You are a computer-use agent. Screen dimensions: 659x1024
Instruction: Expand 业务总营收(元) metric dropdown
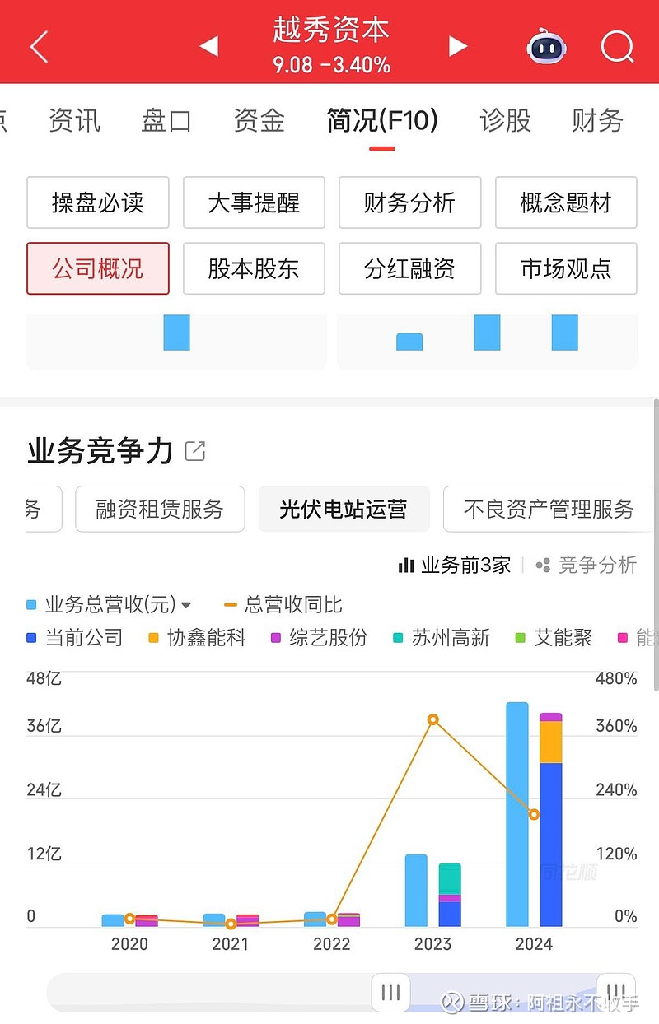(x=186, y=605)
